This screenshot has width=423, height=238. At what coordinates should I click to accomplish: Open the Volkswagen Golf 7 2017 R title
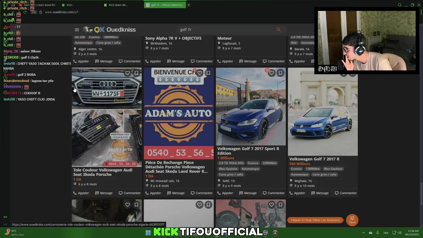314,159
